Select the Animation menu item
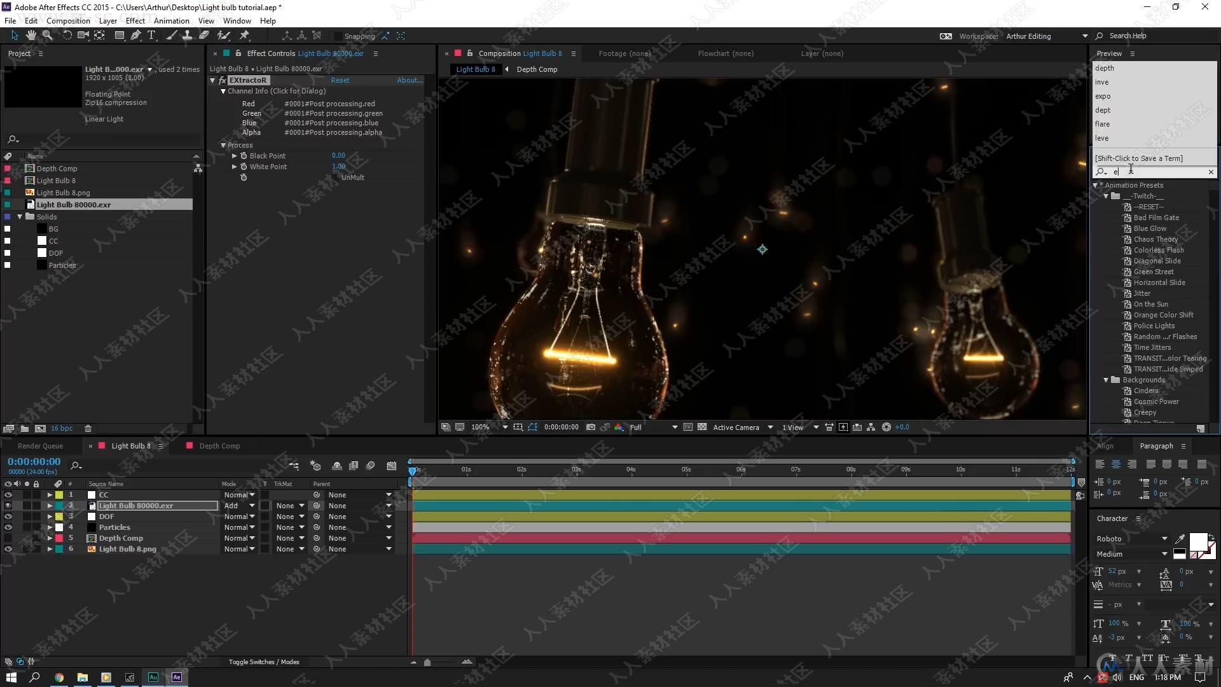1221x687 pixels. point(167,20)
